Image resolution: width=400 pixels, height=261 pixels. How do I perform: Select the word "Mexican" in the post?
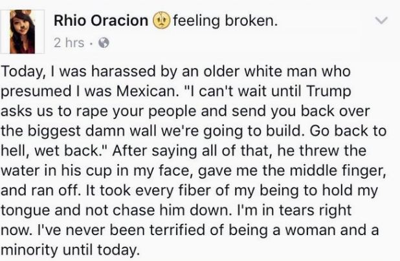(146, 91)
